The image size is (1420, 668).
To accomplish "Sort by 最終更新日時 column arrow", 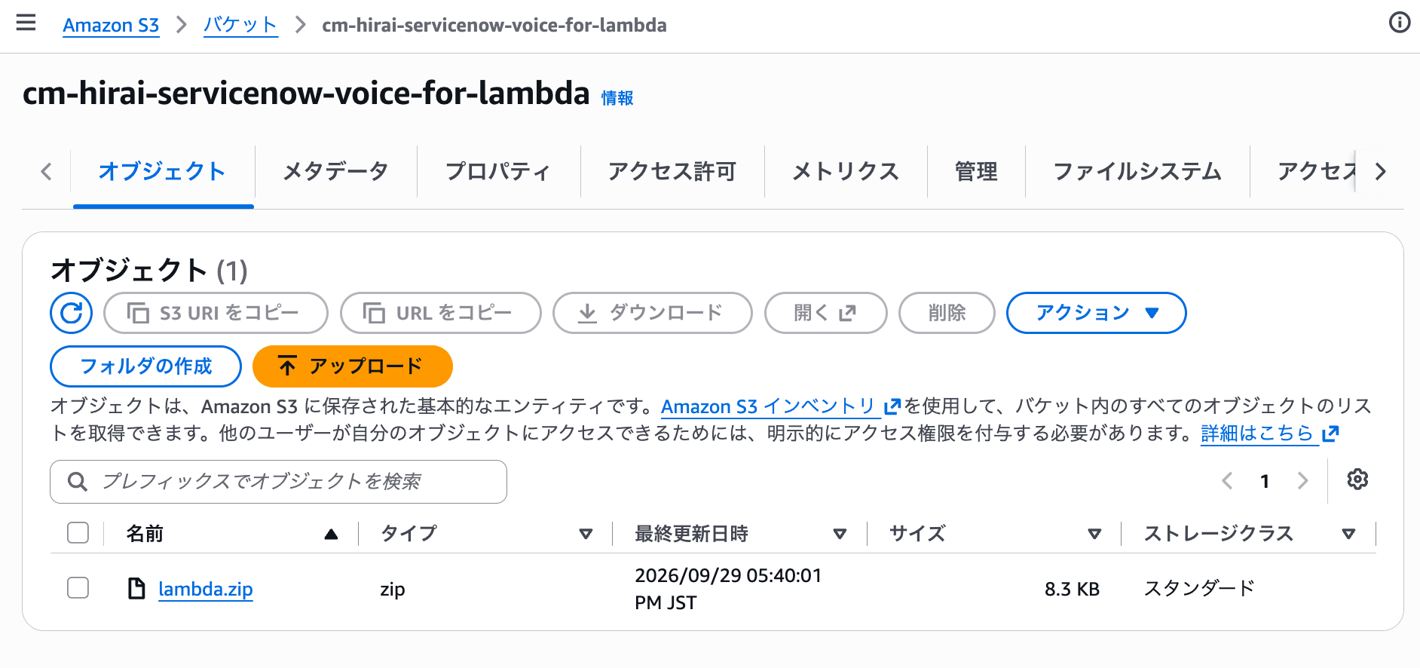I will pyautogui.click(x=840, y=534).
